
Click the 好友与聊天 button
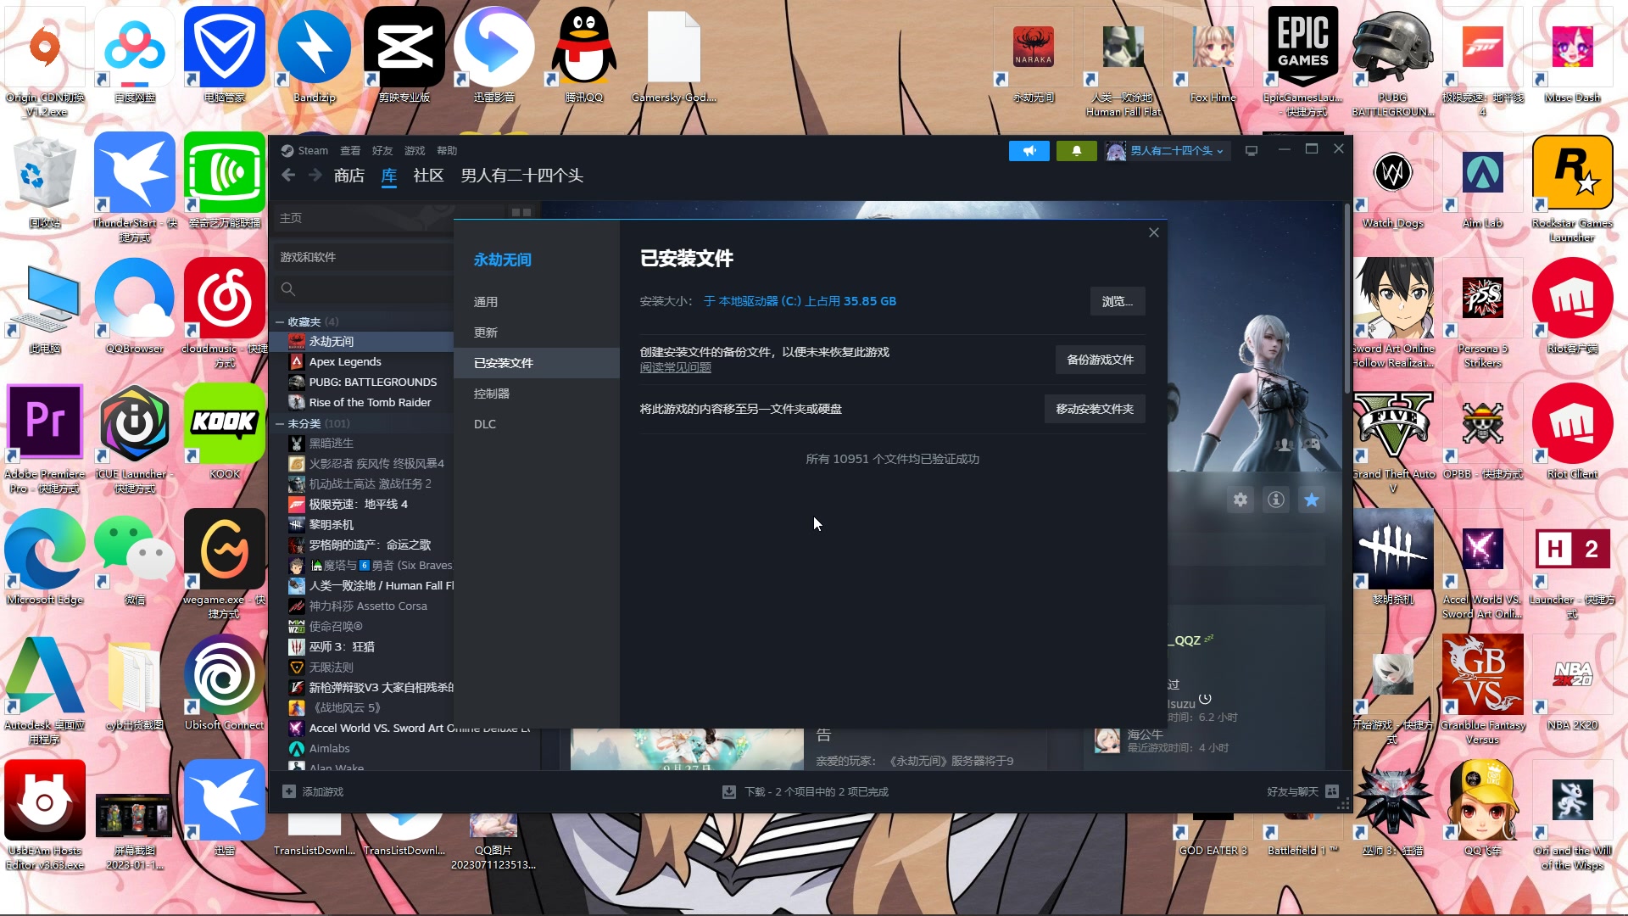[x=1302, y=791]
